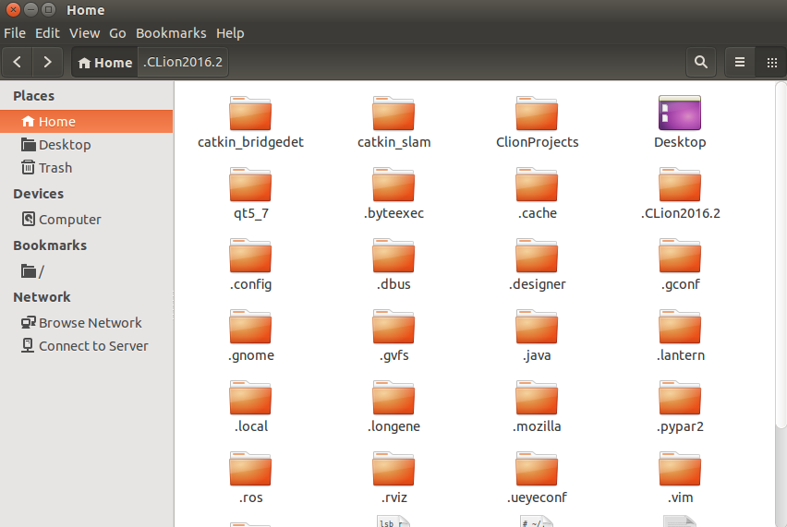Select the .longene folder icon

point(393,398)
